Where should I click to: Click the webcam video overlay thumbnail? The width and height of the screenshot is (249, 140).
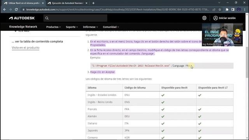pos(222,35)
